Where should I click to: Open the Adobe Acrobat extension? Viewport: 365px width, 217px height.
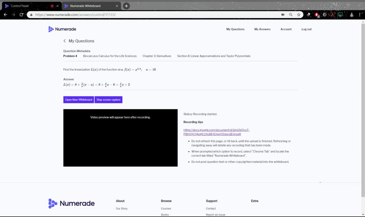point(331,15)
